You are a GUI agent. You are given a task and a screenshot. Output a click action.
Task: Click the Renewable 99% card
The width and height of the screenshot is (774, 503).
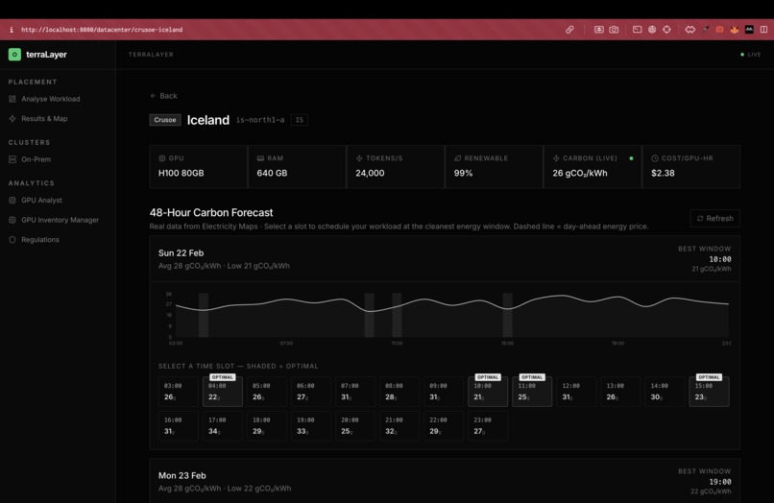click(494, 167)
